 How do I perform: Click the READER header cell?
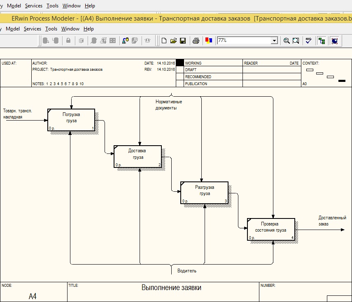(251, 63)
